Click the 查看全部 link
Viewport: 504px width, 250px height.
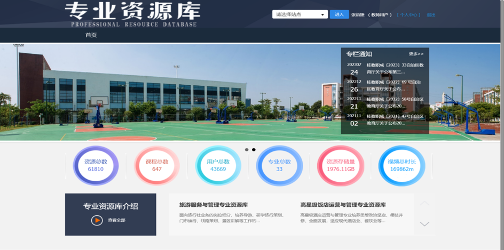tap(117, 220)
